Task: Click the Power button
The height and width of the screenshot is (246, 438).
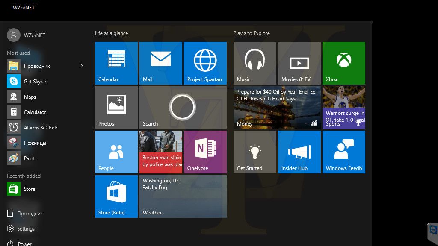Action: 19,243
